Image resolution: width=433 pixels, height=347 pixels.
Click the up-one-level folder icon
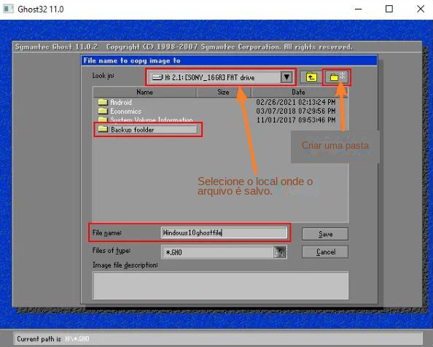click(x=311, y=77)
